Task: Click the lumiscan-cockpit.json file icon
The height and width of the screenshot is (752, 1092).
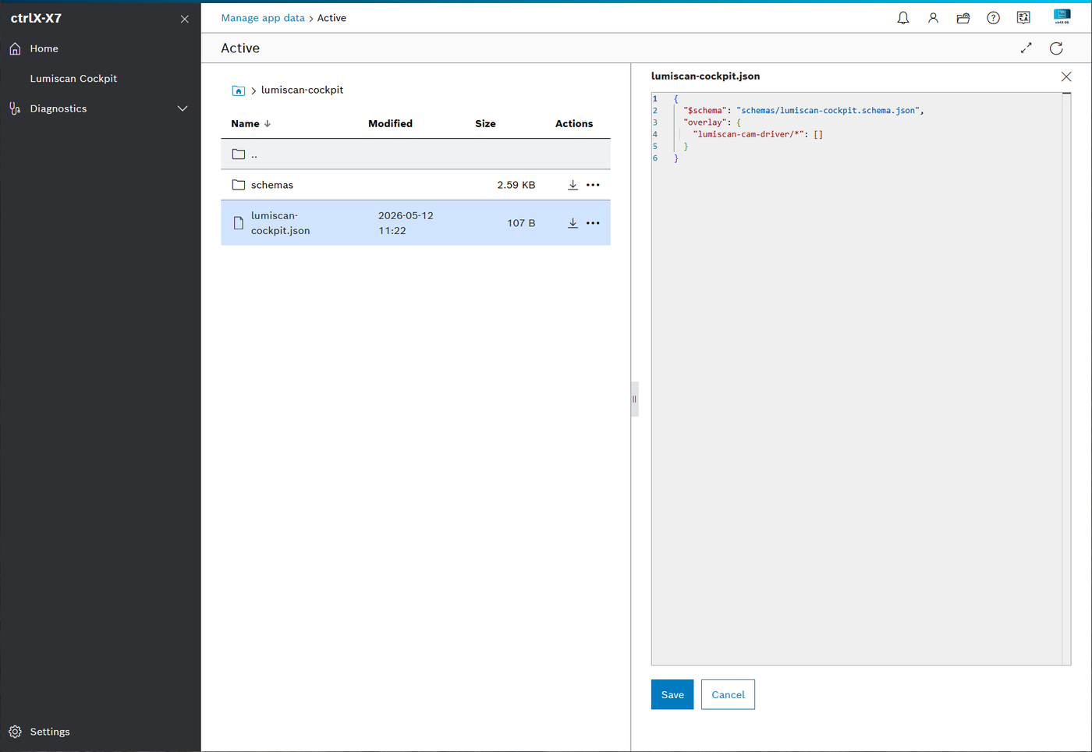Action: click(239, 223)
